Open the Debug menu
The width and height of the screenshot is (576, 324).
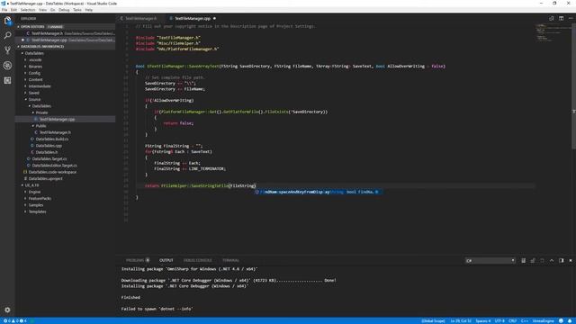click(x=64, y=10)
